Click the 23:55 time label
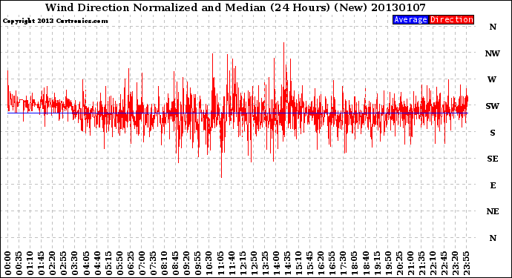This screenshot has width=512, height=278. (466, 263)
